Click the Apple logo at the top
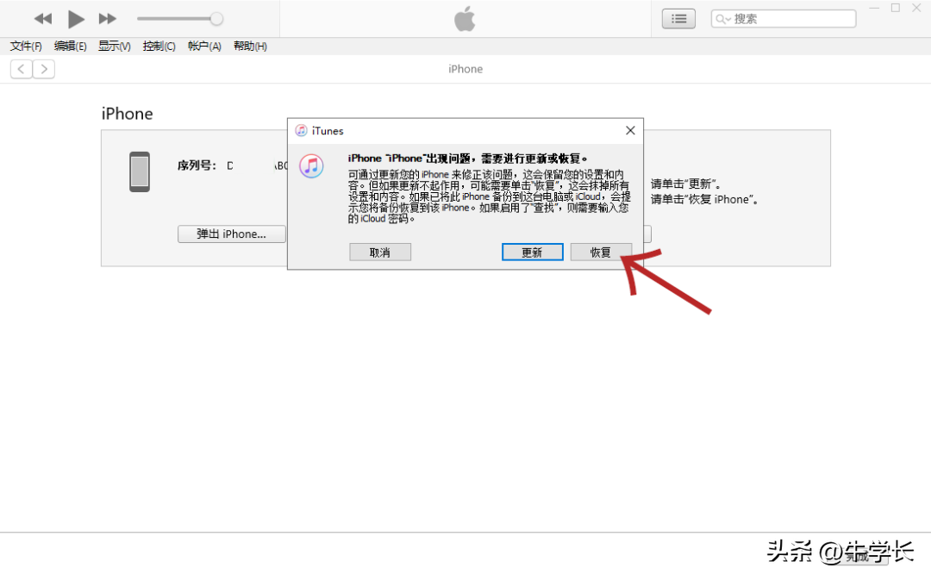This screenshot has width=931, height=580. click(465, 18)
